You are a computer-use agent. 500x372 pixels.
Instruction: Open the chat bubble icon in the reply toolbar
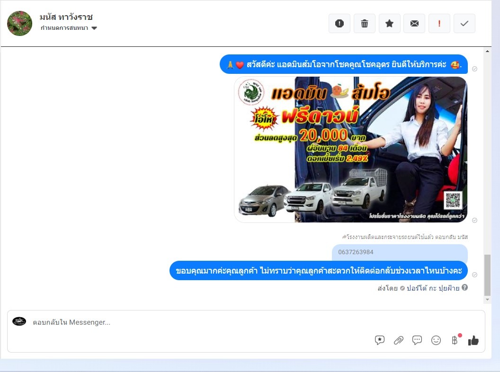pos(417,340)
